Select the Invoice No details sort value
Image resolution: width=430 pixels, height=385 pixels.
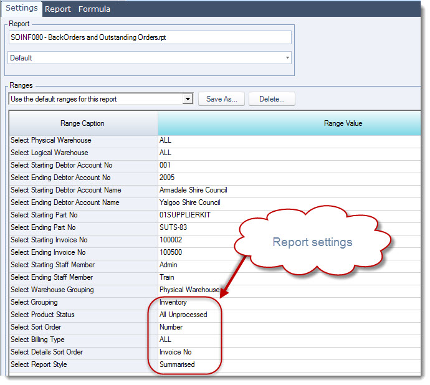[289, 353]
